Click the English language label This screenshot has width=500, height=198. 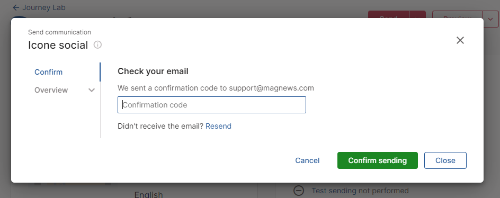tap(149, 194)
